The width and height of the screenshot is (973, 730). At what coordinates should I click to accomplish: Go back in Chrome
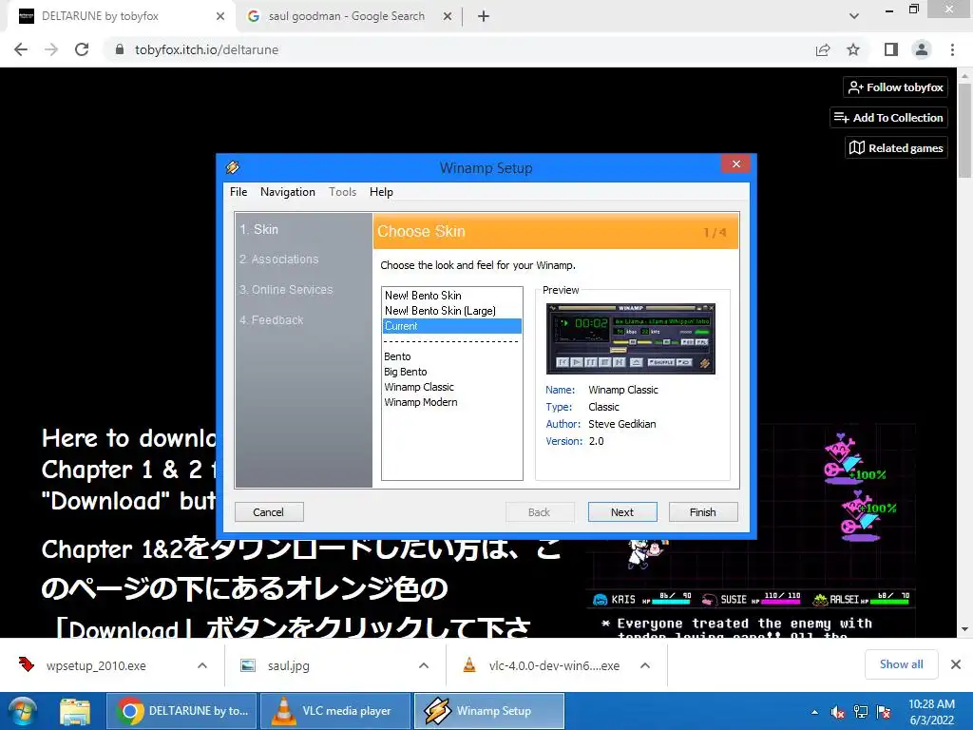click(x=21, y=49)
